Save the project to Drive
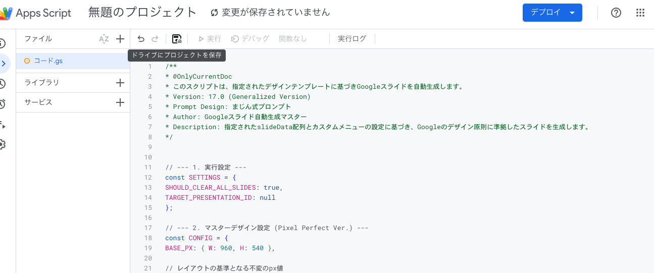654x273 pixels. click(177, 39)
